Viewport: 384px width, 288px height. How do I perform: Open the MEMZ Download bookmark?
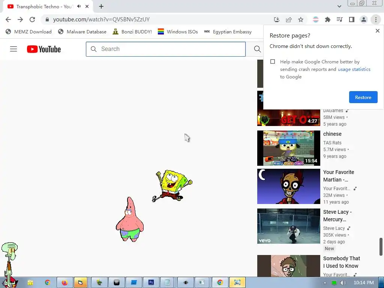click(x=28, y=31)
